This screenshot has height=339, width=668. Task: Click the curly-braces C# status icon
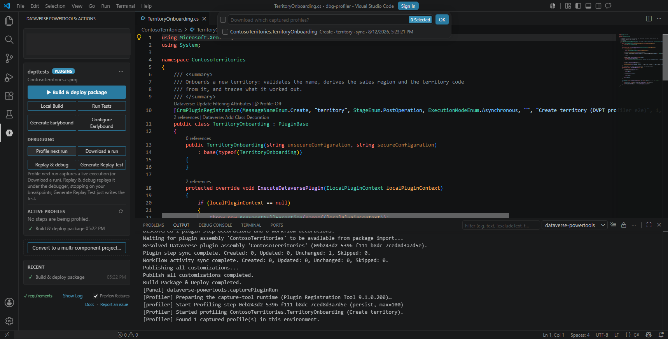pos(628,335)
